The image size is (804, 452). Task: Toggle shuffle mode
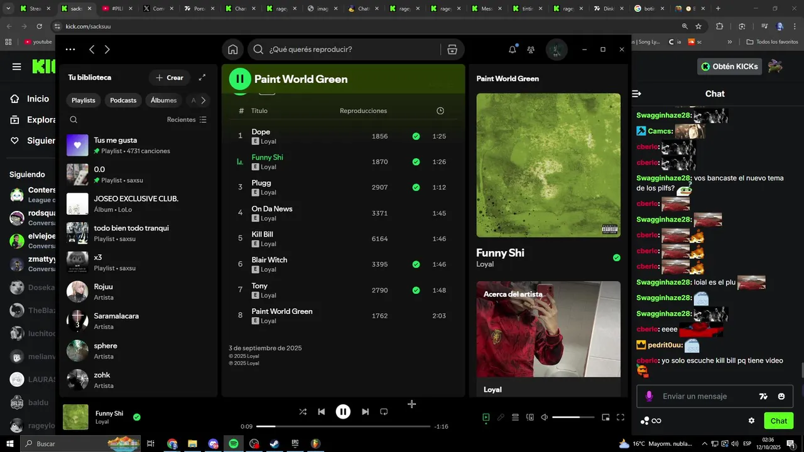[303, 412]
